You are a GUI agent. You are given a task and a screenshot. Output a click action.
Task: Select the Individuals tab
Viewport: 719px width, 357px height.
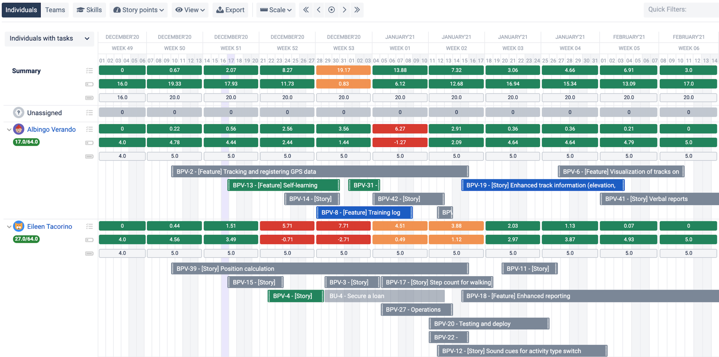click(x=21, y=10)
